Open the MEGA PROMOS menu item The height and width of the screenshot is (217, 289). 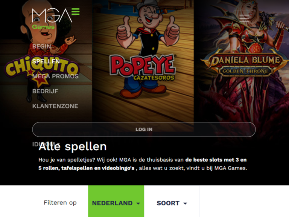(55, 76)
